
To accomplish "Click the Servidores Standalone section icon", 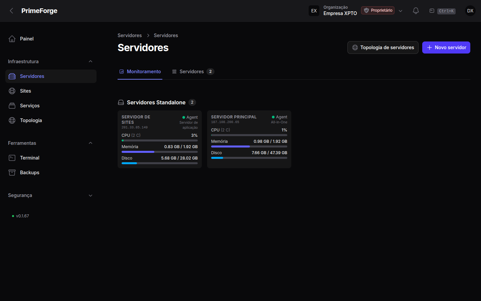I will click(x=121, y=102).
